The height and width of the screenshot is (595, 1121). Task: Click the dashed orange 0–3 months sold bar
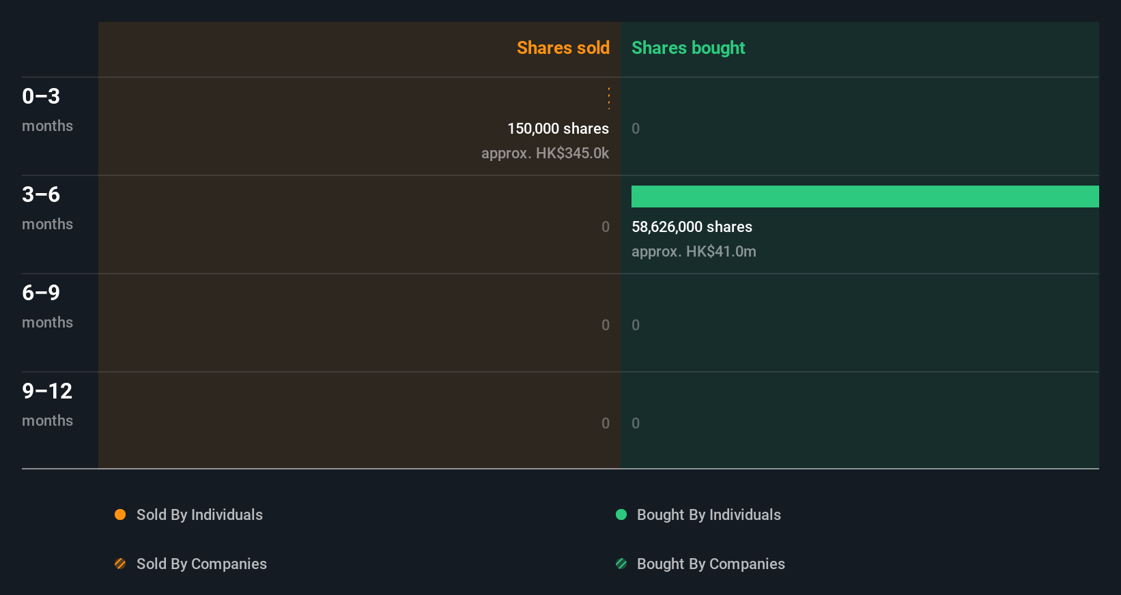(609, 98)
